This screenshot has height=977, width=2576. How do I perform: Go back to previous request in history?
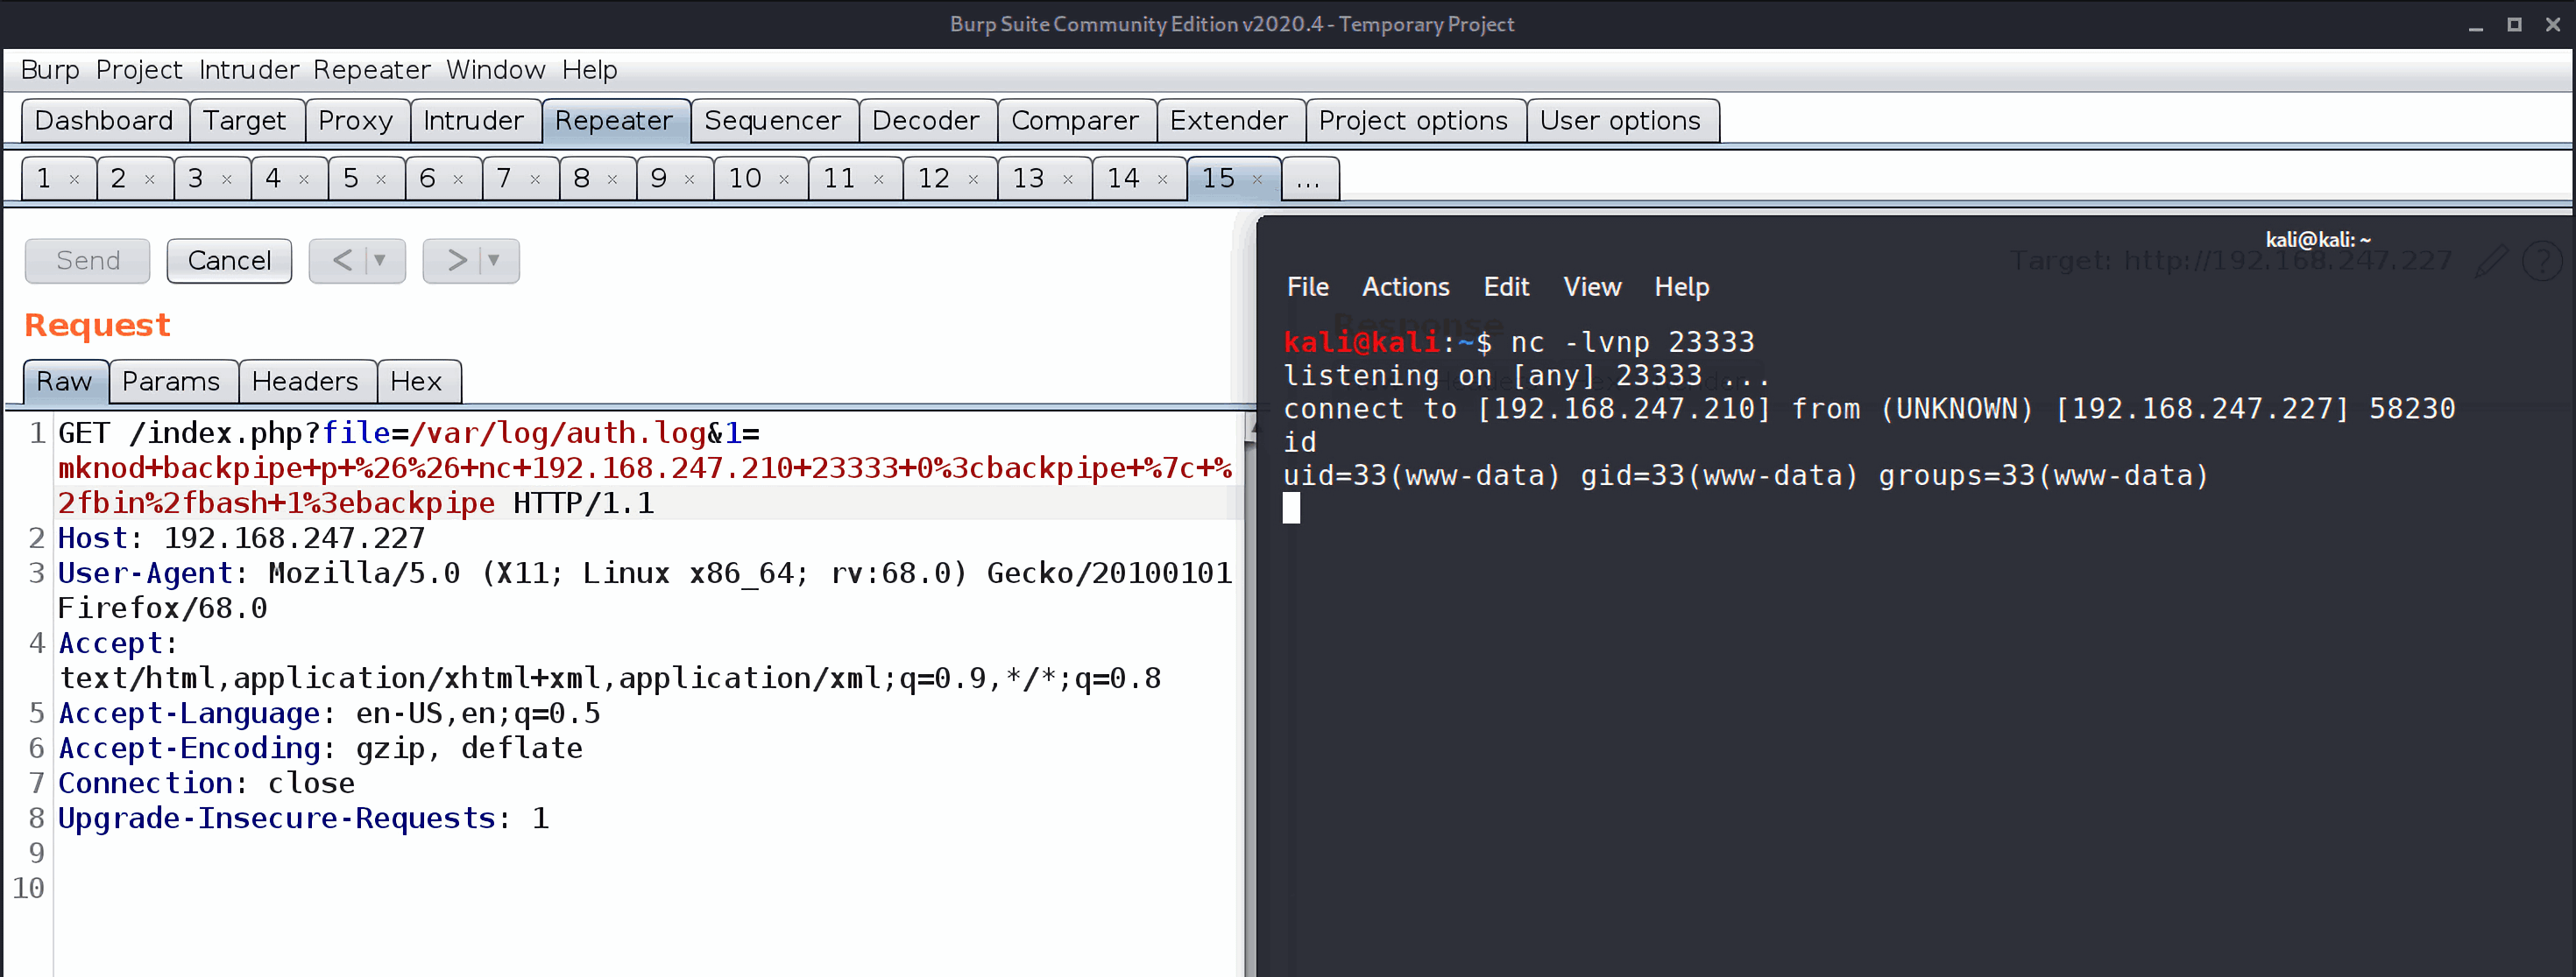point(340,261)
